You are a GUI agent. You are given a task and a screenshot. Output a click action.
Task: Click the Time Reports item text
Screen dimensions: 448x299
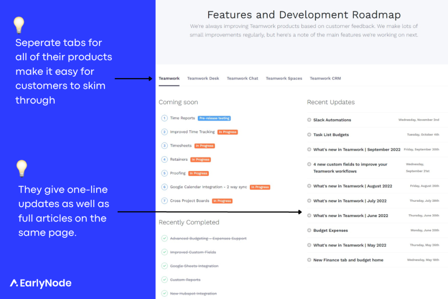182,118
